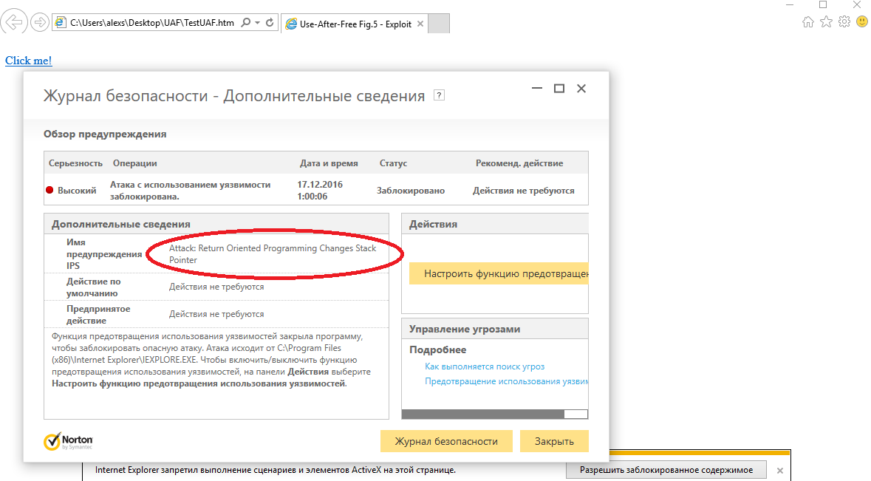Viewport: 871px width, 481px height.
Task: Click the 'Статус' column header
Action: [x=393, y=163]
